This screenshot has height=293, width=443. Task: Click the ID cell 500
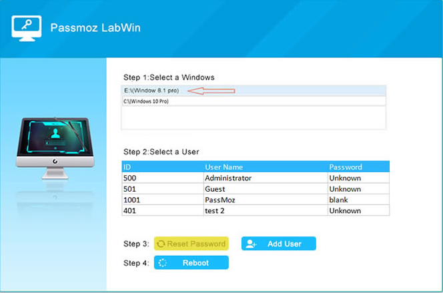[x=163, y=178]
